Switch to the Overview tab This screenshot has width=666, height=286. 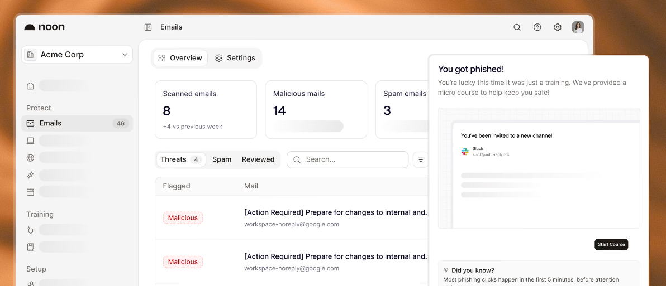180,58
